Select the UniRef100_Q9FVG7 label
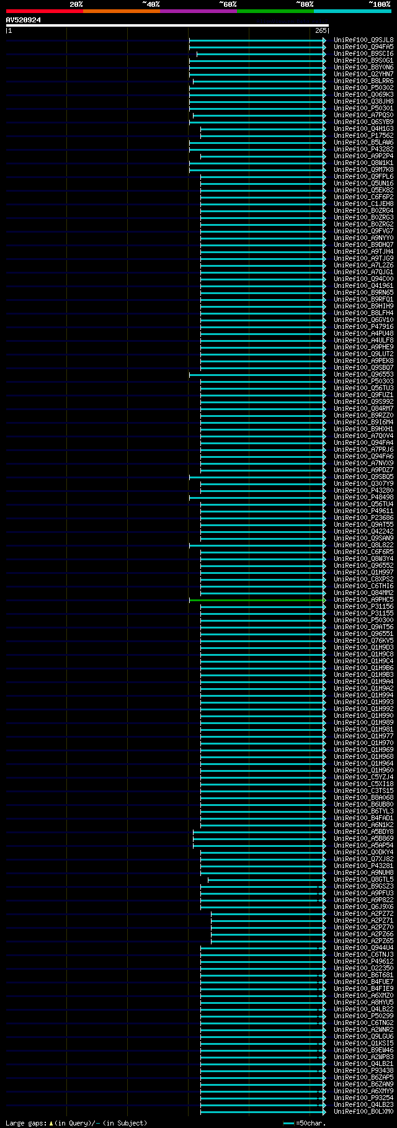Viewport: 397px width, 1128px height. click(364, 231)
